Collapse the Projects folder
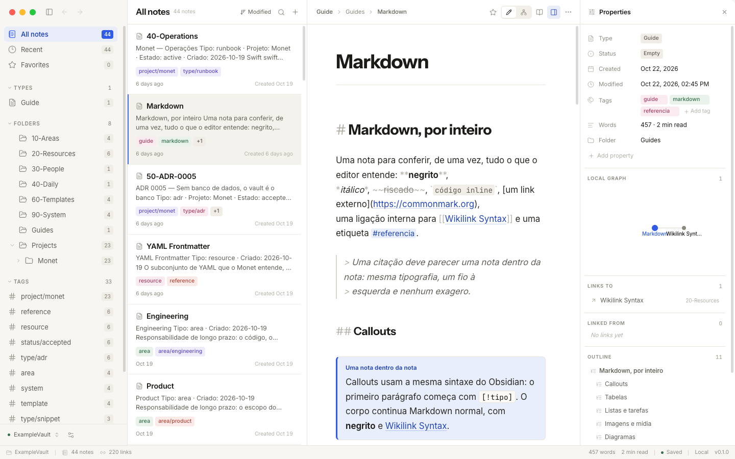This screenshot has height=459, width=735. click(12, 245)
